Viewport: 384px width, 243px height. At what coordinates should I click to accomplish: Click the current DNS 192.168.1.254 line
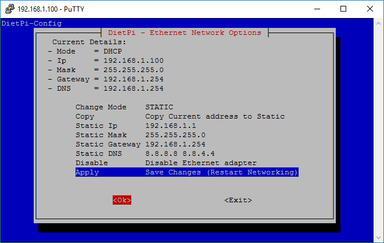pyautogui.click(x=106, y=88)
